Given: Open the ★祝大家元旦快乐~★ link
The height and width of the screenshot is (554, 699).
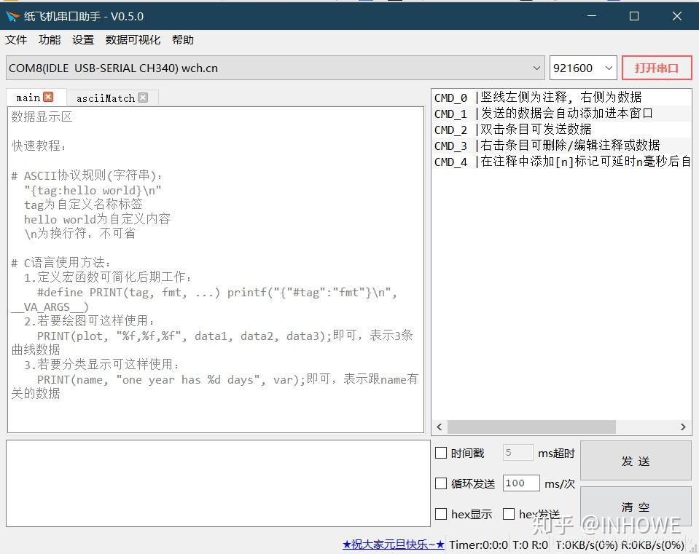Looking at the screenshot, I should pyautogui.click(x=394, y=545).
